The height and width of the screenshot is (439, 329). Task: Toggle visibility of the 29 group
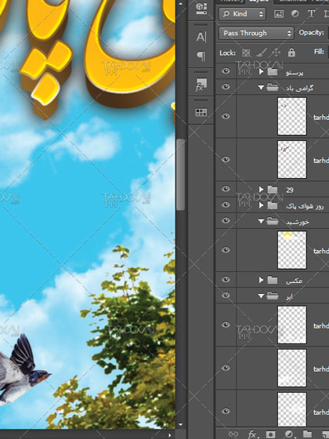[226, 189]
